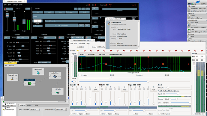The image size is (207, 116).
Task: Select the yellow first scene indicator in JAMin
Action: (78, 51)
